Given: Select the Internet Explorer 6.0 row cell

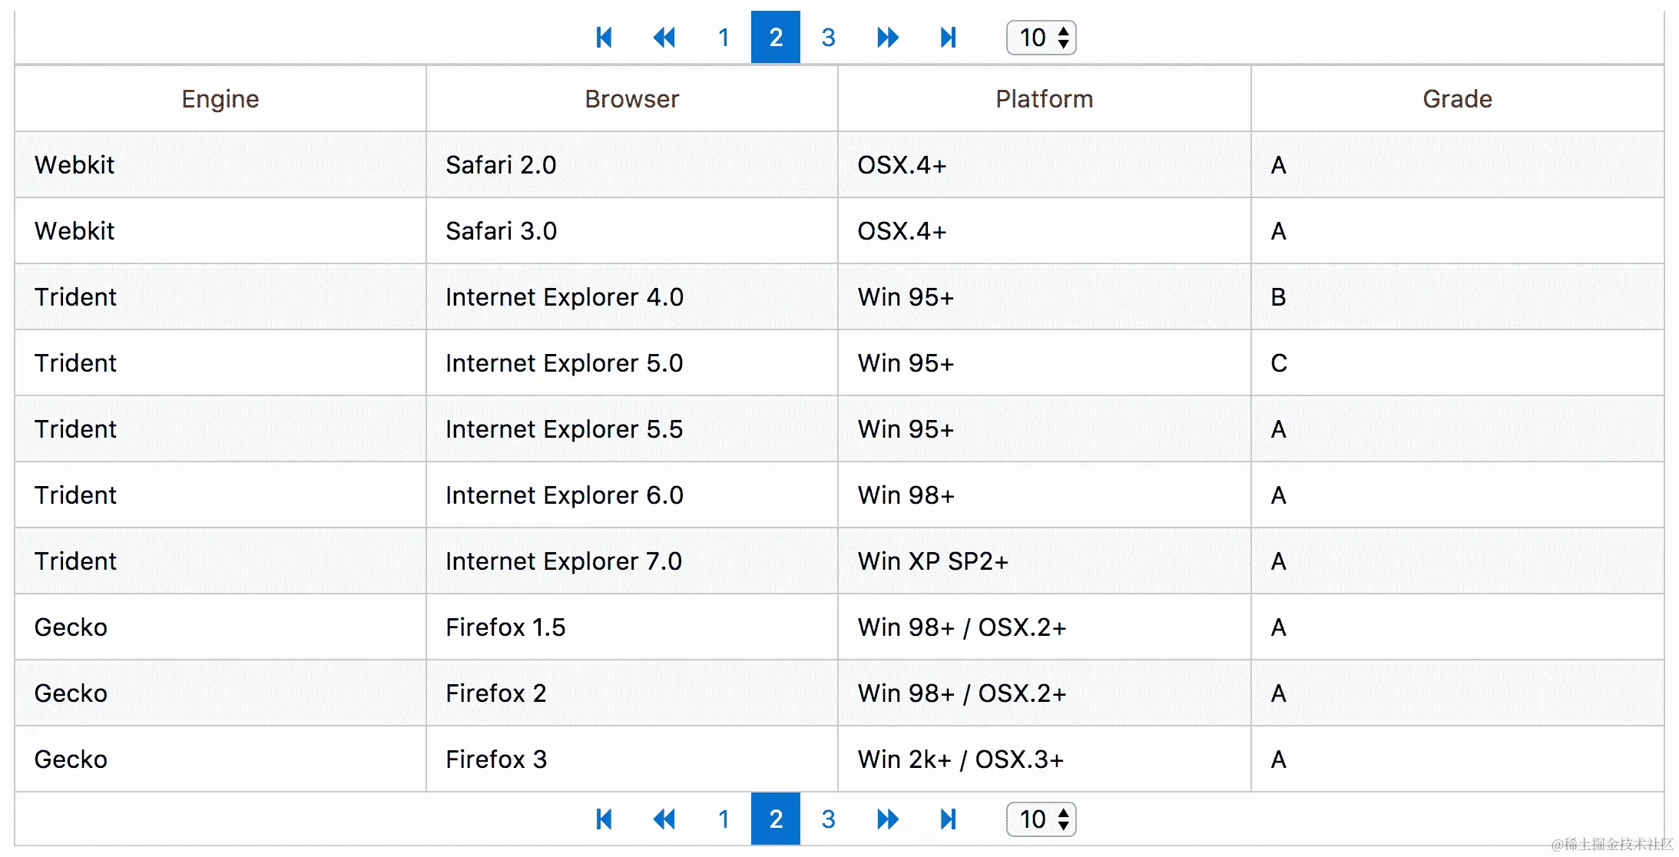Looking at the screenshot, I should (565, 495).
